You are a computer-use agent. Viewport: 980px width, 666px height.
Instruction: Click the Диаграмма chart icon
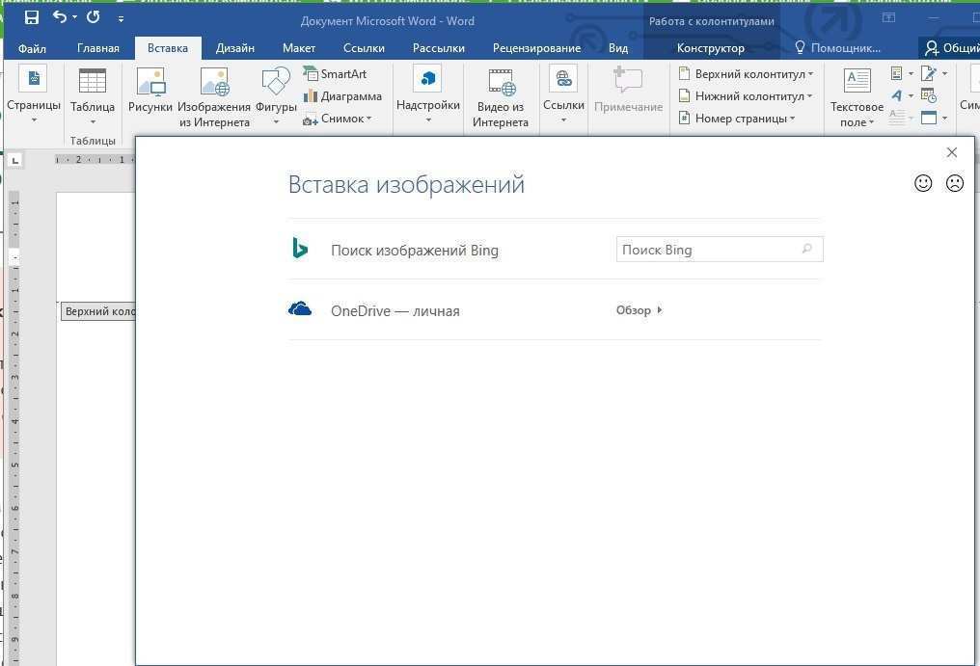(342, 96)
